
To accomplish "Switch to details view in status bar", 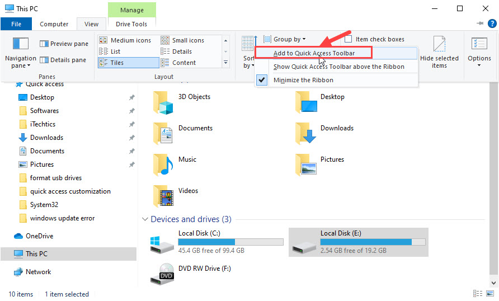I will coord(478,293).
